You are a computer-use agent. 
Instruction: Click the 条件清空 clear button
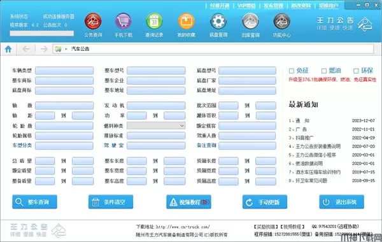(x=111, y=202)
